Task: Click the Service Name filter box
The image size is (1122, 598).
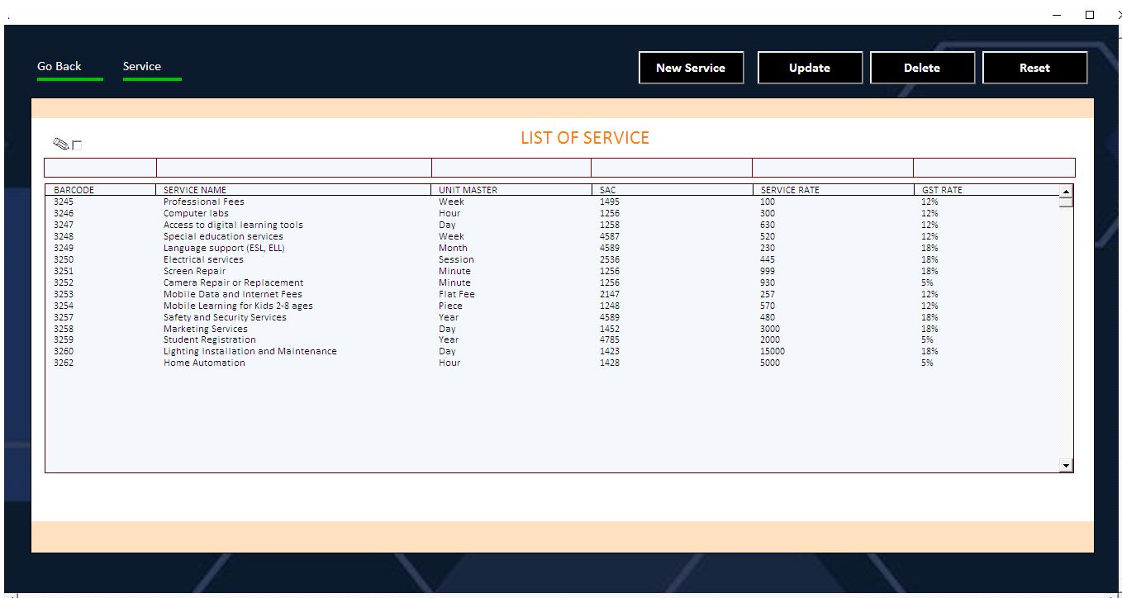Action: (293, 168)
